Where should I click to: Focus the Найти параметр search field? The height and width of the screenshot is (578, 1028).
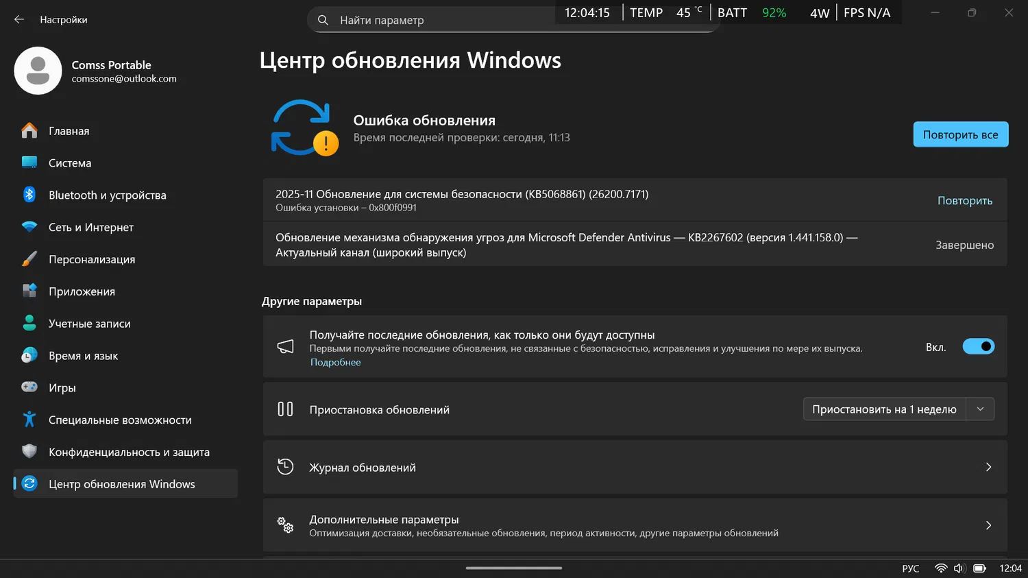point(512,20)
